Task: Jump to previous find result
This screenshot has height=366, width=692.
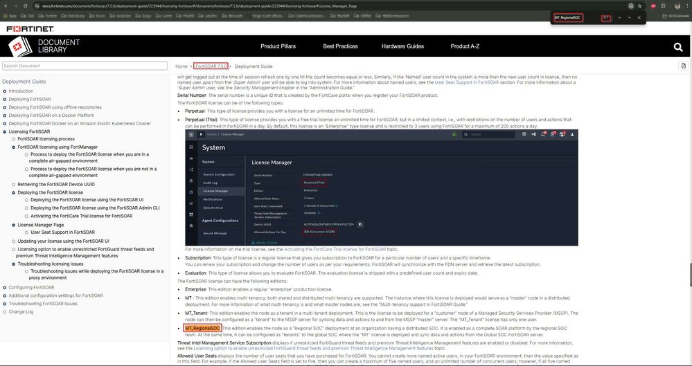Action: [x=620, y=17]
